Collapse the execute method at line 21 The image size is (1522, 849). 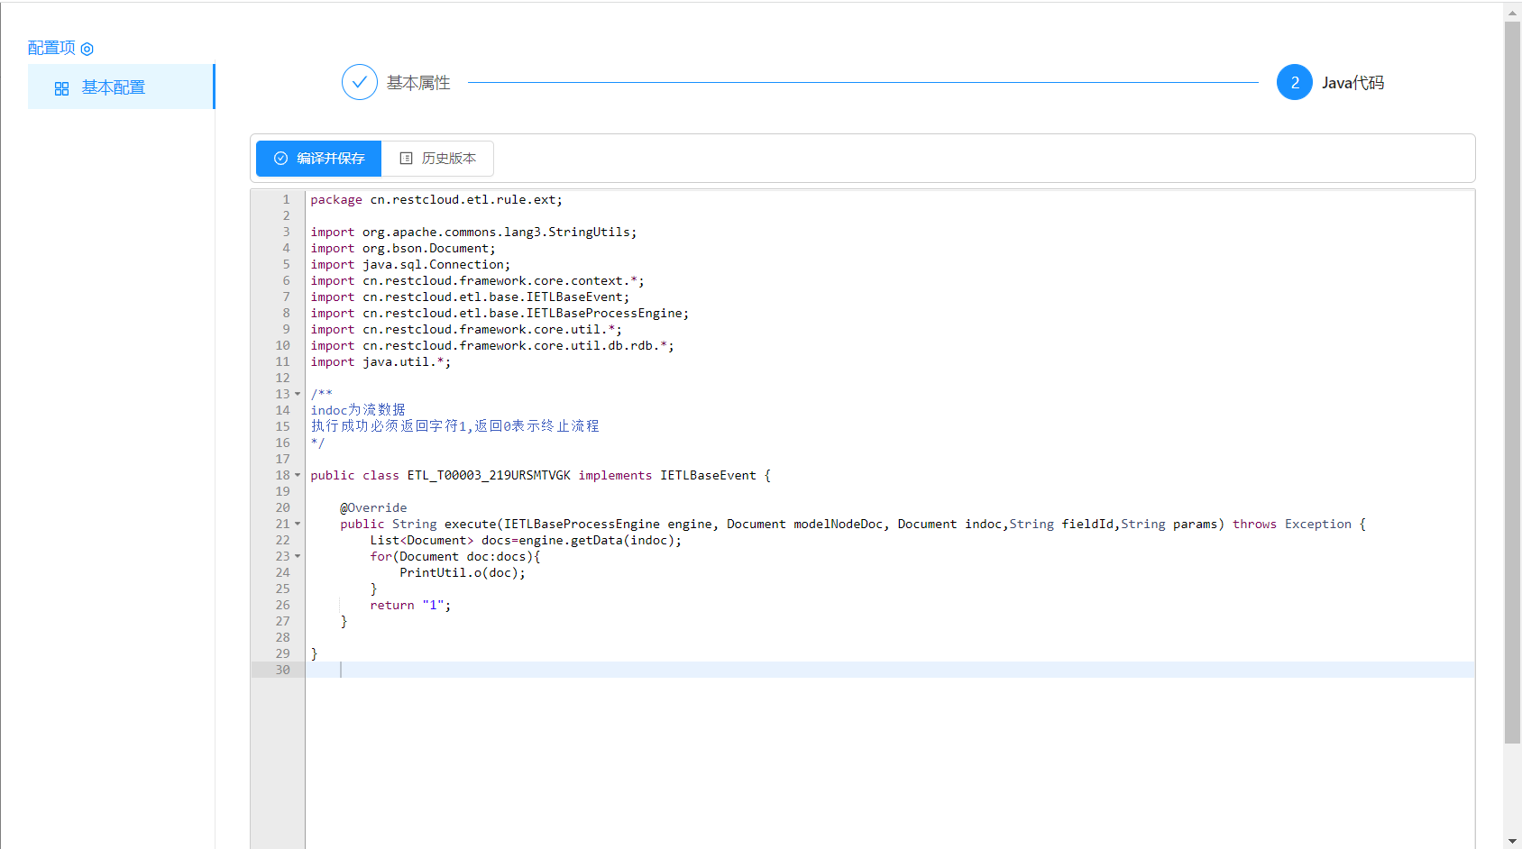[x=298, y=524]
